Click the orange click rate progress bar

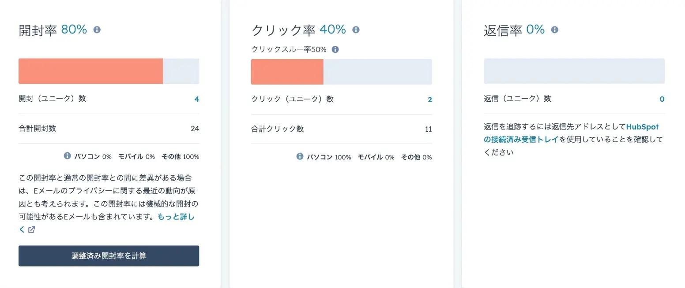[287, 72]
